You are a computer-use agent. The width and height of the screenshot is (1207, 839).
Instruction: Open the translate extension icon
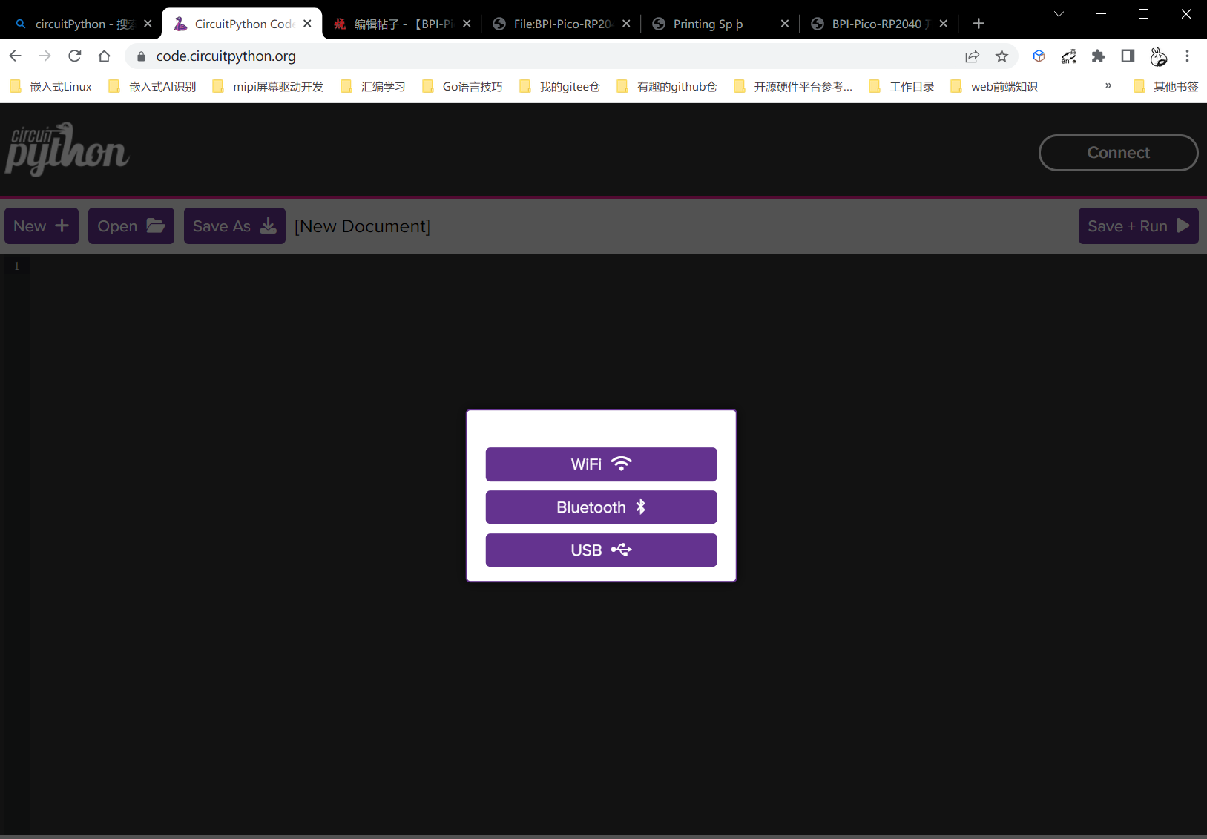point(1068,56)
